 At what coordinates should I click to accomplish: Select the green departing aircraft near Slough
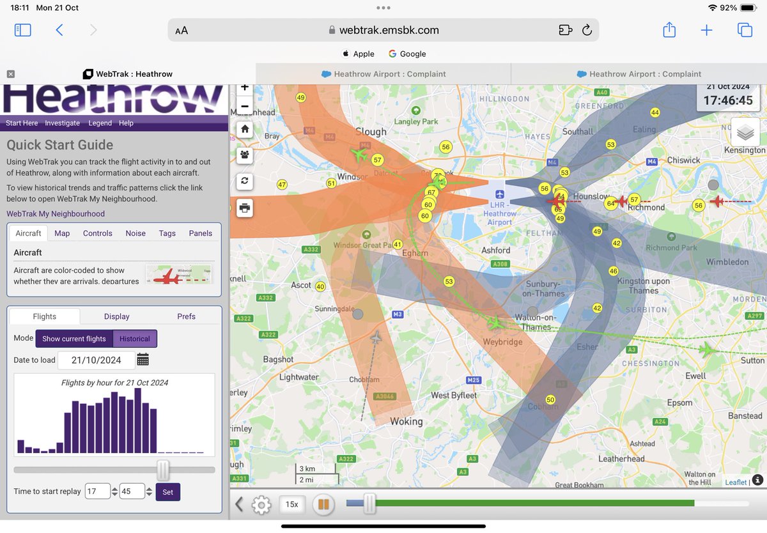[x=360, y=155]
